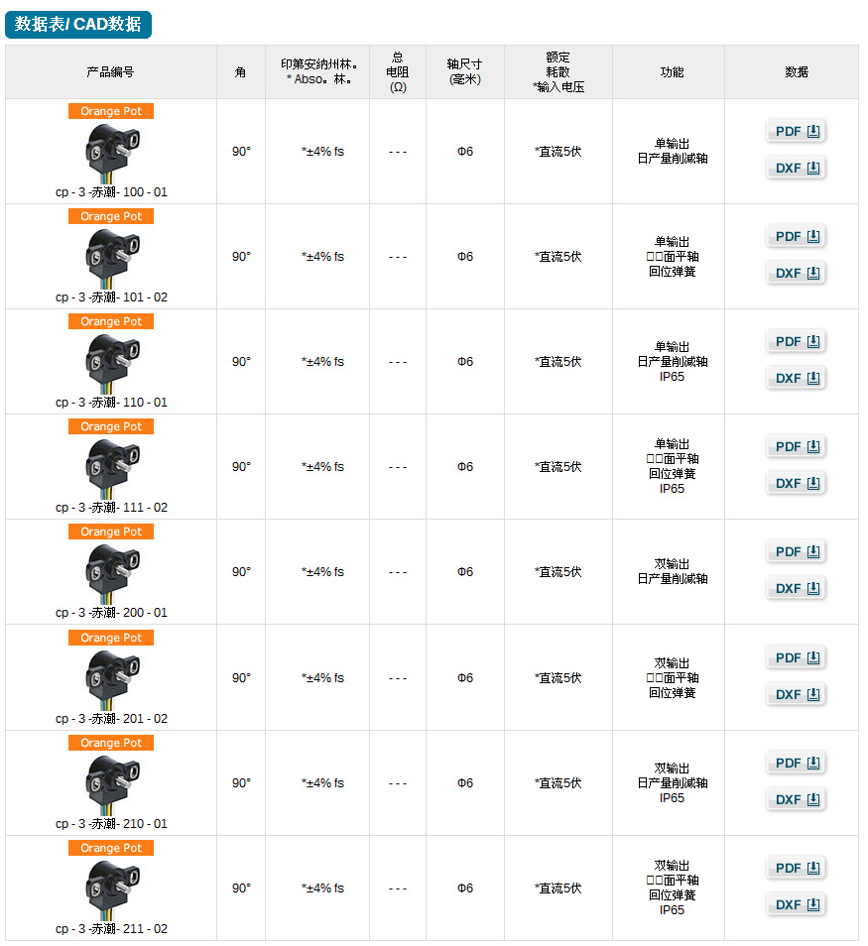The height and width of the screenshot is (946, 868).
Task: Open product image of cp-3 100-01
Action: tap(112, 154)
